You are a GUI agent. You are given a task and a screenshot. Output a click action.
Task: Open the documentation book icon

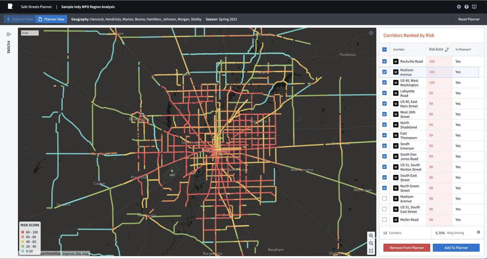click(474, 7)
